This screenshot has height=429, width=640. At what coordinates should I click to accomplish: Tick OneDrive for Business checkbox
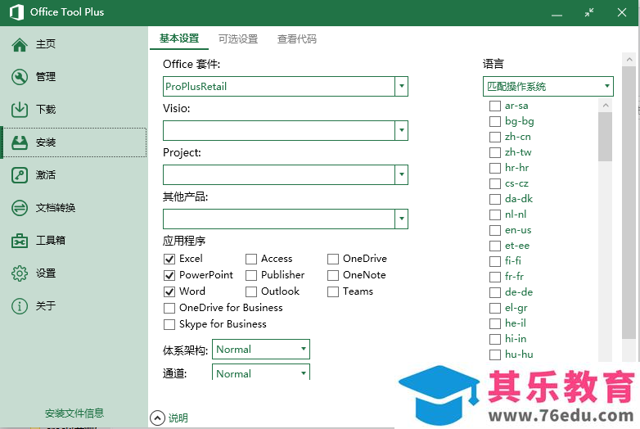(169, 308)
